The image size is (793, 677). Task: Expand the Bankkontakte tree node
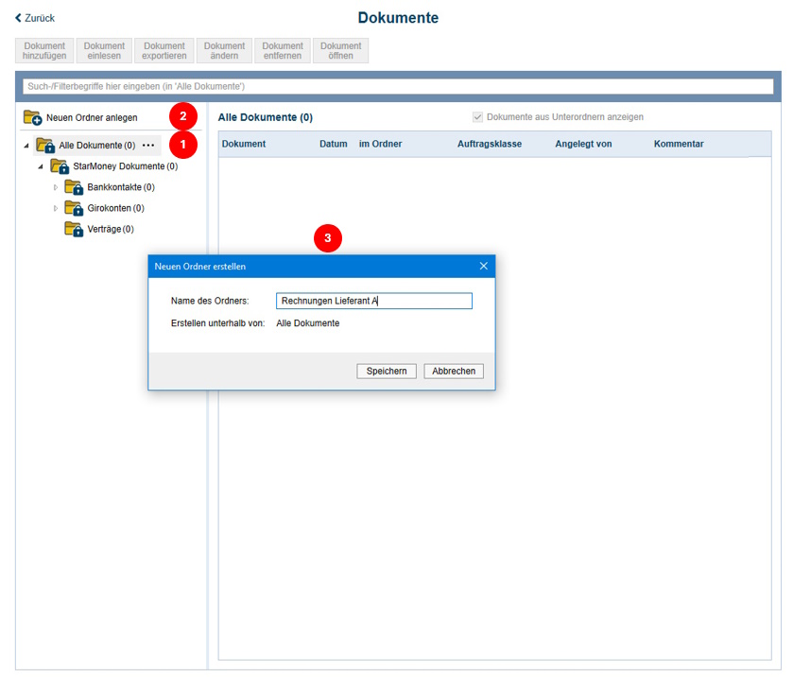(x=55, y=187)
